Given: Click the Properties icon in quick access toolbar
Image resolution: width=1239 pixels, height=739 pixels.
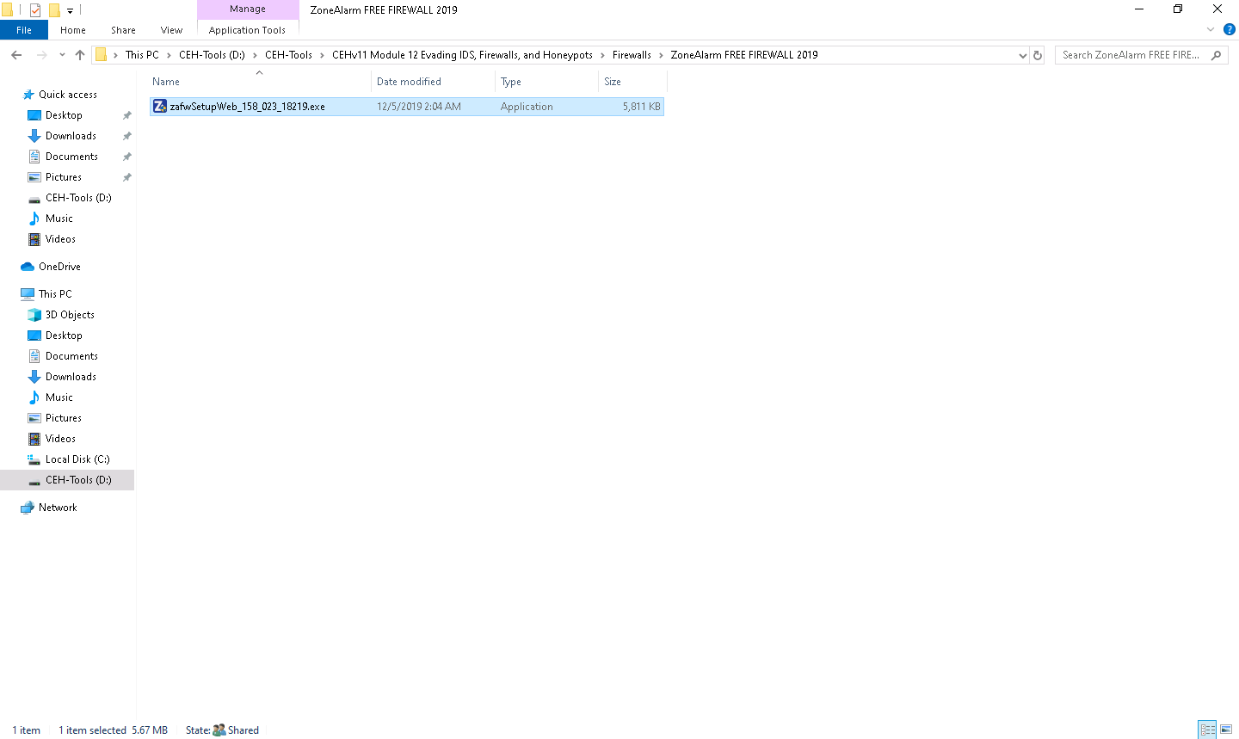Looking at the screenshot, I should [x=35, y=10].
